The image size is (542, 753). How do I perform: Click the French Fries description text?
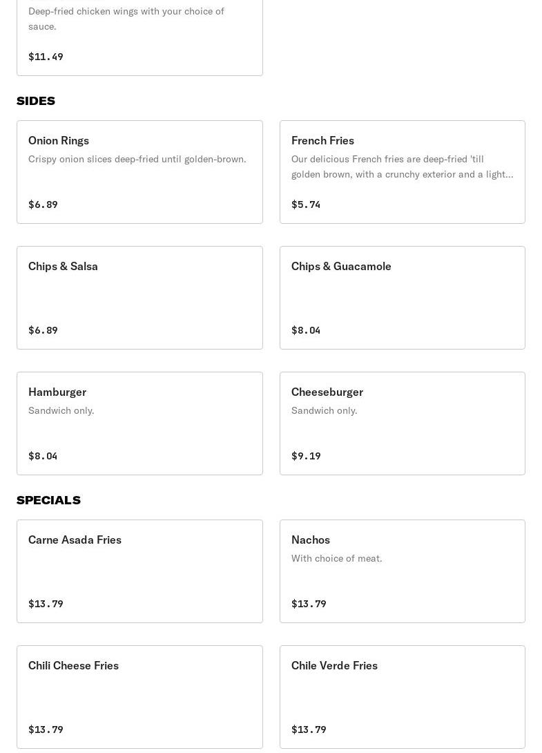pos(402,166)
